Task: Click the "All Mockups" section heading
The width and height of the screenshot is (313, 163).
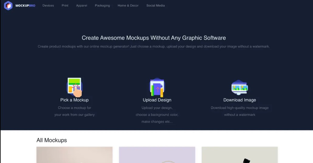Action: pos(52,140)
